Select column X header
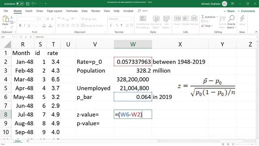This screenshot has height=146, width=259. click(180, 44)
